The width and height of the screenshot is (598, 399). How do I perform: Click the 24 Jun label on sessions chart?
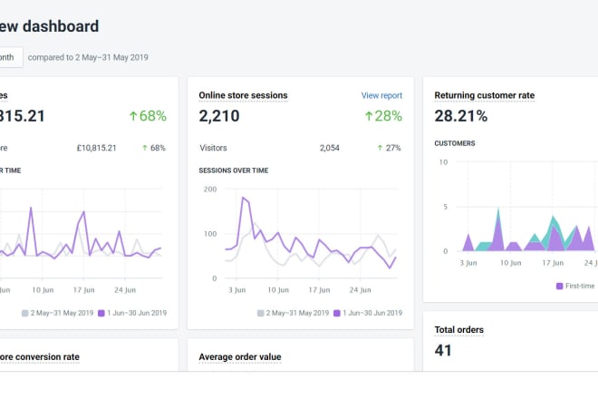point(360,290)
